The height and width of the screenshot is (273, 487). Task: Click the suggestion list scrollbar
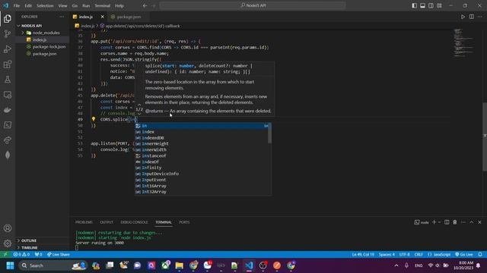point(269,133)
